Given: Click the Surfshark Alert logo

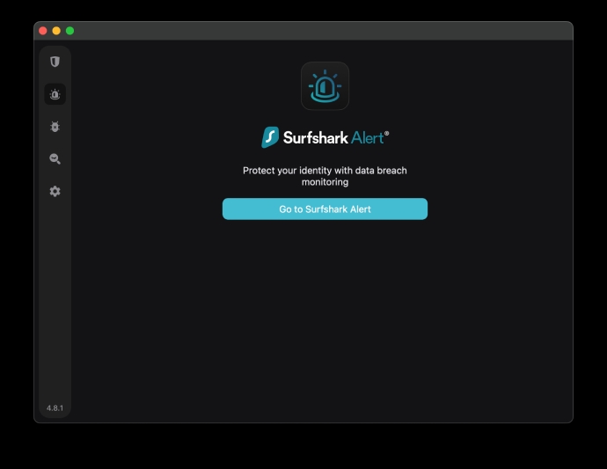Looking at the screenshot, I should coord(325,137).
